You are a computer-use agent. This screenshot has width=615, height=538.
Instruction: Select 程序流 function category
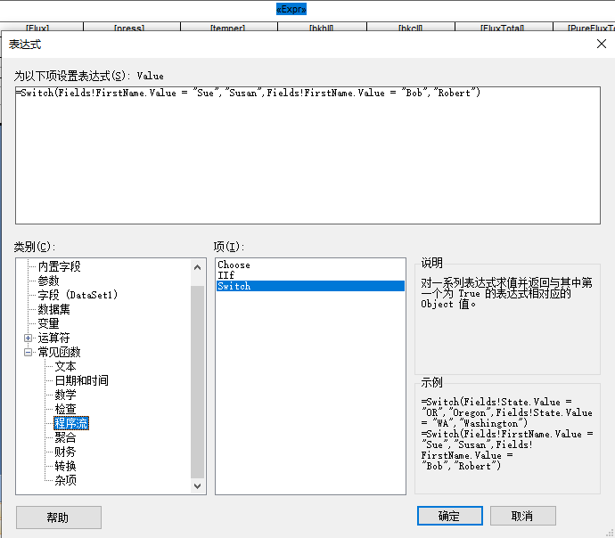pos(71,423)
